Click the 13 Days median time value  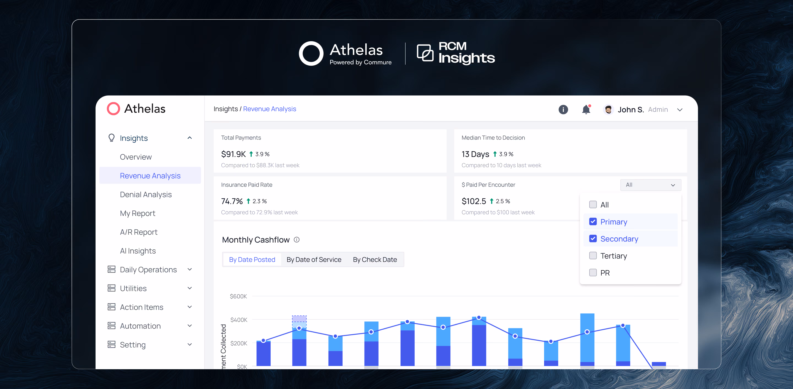tap(475, 154)
